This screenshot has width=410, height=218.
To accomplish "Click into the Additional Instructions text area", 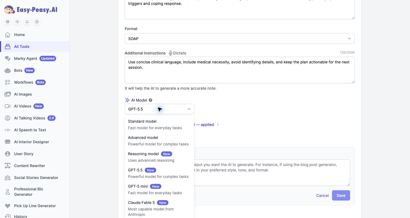I will coord(239,70).
